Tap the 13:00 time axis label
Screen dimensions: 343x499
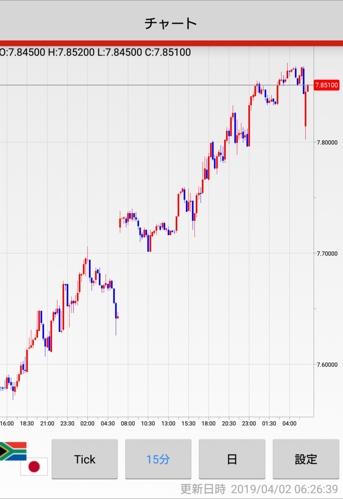pos(168,423)
